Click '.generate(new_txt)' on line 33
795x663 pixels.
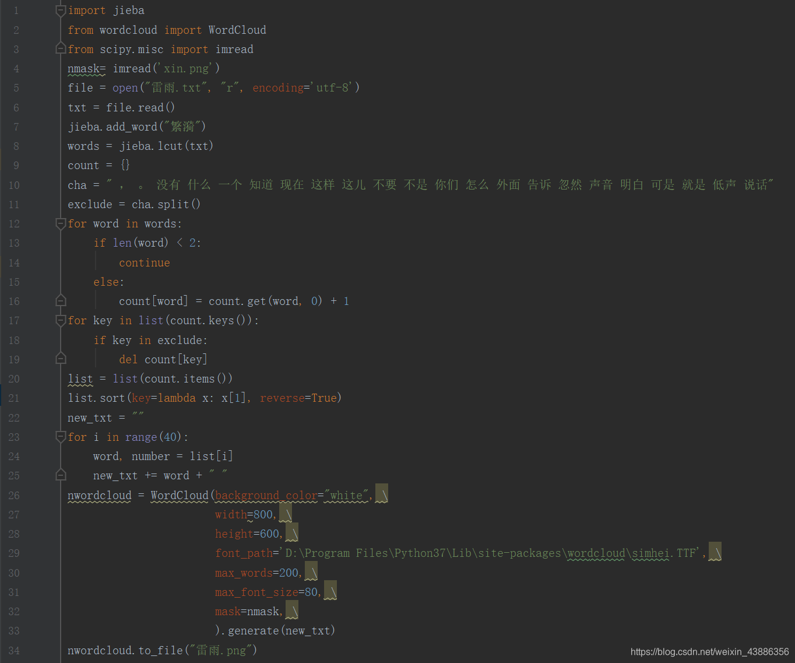click(279, 631)
